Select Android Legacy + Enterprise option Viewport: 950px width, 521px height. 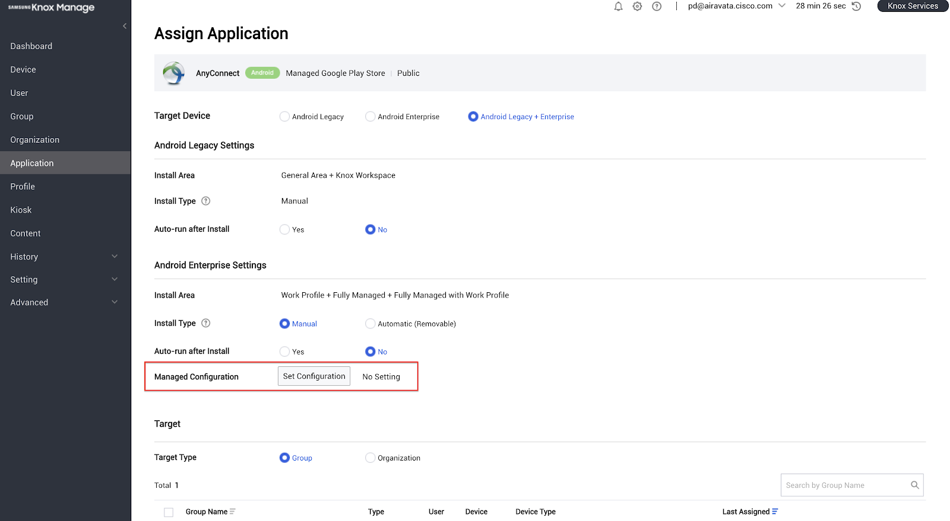click(x=473, y=117)
